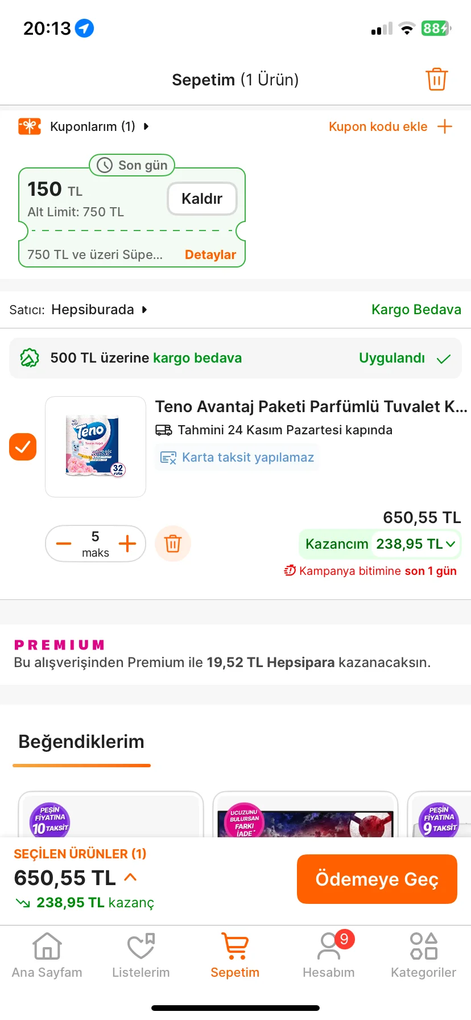View coupon Detaylar link
Image resolution: width=471 pixels, height=1020 pixels.
[210, 254]
